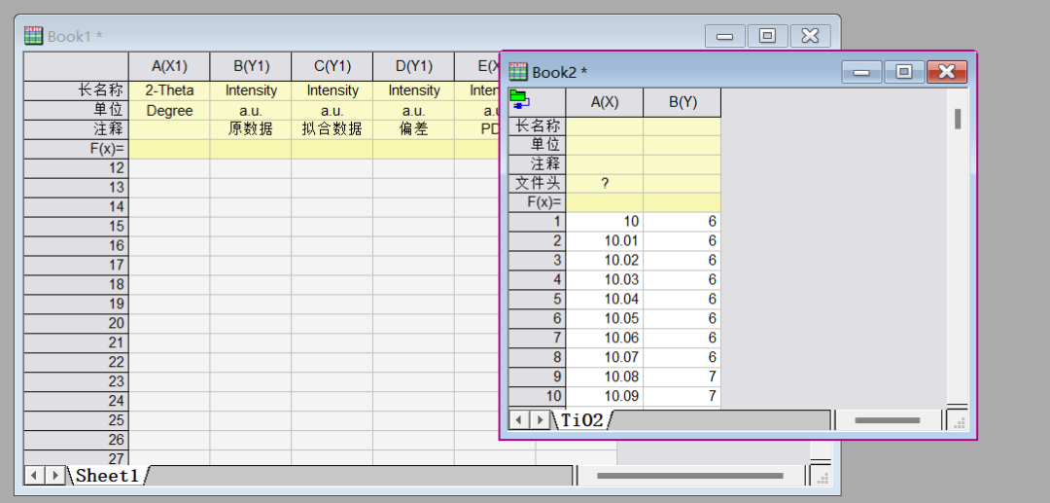Click Book1 horizontal scrollbar thumb

click(x=689, y=476)
